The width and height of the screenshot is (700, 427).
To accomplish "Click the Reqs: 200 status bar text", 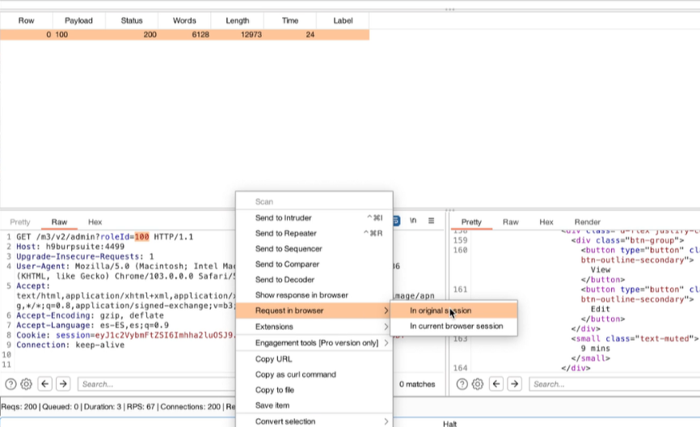I will point(19,407).
